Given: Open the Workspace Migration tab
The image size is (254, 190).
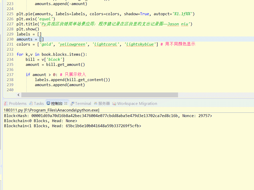Looking at the screenshot, I should click(x=135, y=104).
